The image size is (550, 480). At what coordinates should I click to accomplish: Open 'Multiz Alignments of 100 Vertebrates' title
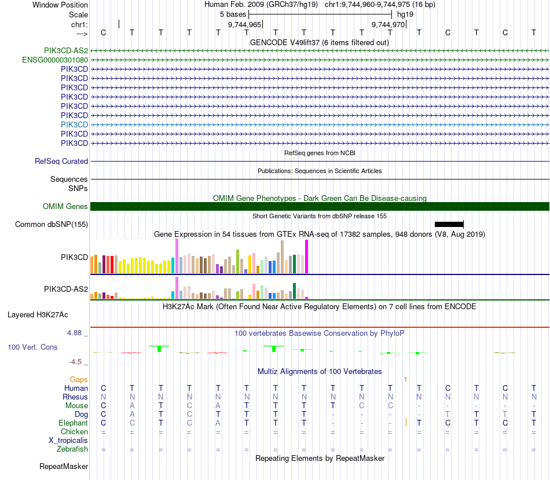click(x=320, y=371)
